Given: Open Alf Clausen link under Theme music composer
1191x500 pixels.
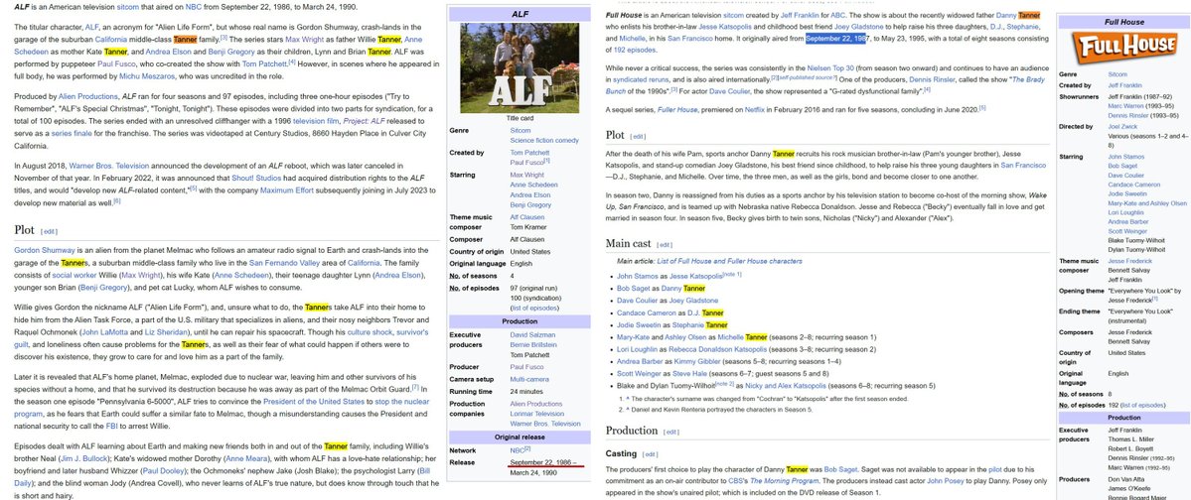Looking at the screenshot, I should [x=527, y=215].
